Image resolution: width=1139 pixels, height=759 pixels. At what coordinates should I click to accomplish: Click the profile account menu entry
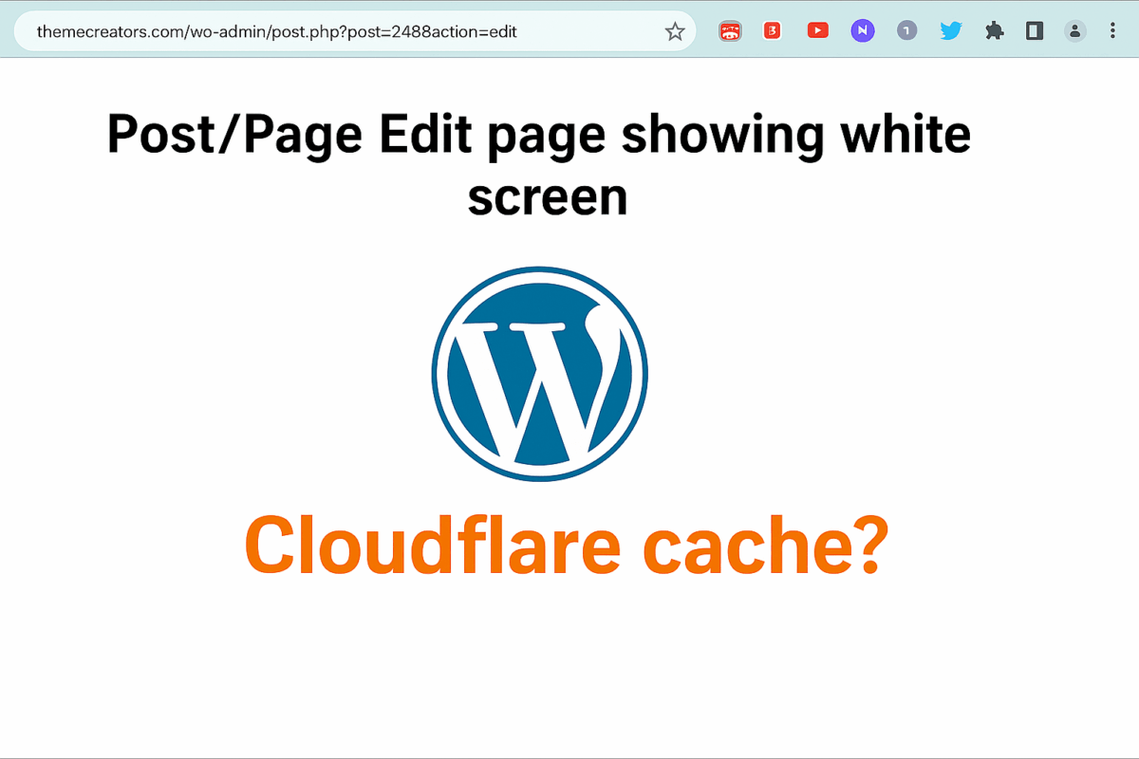(1074, 30)
